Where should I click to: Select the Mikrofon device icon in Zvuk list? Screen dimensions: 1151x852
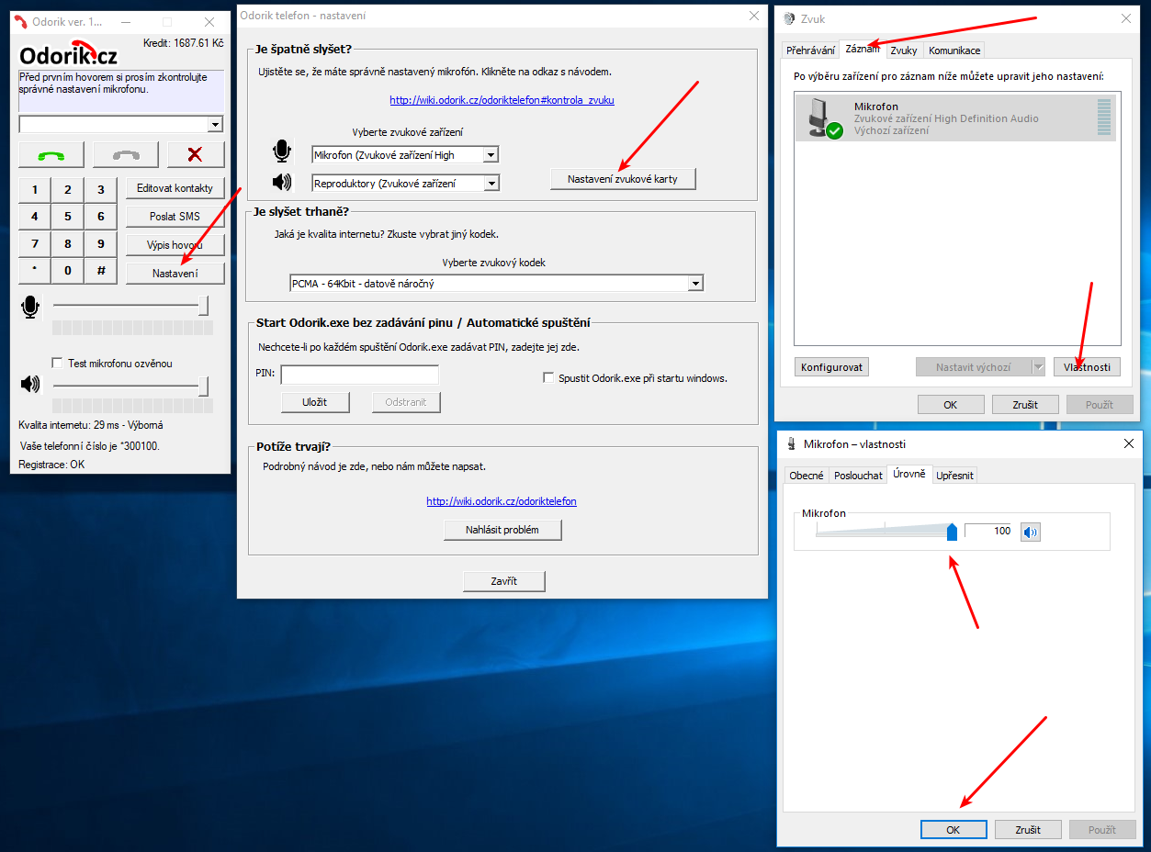[x=825, y=119]
